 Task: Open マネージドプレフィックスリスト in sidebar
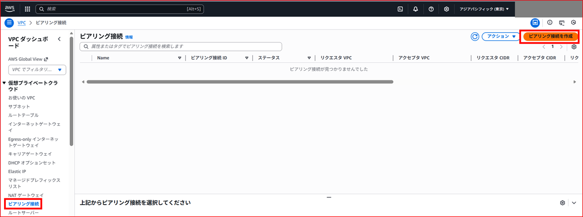(34, 183)
